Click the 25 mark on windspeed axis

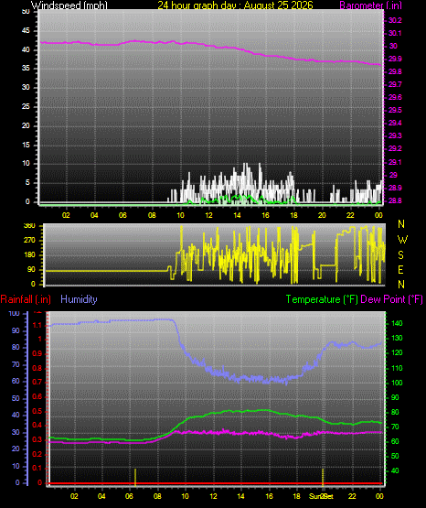26,106
